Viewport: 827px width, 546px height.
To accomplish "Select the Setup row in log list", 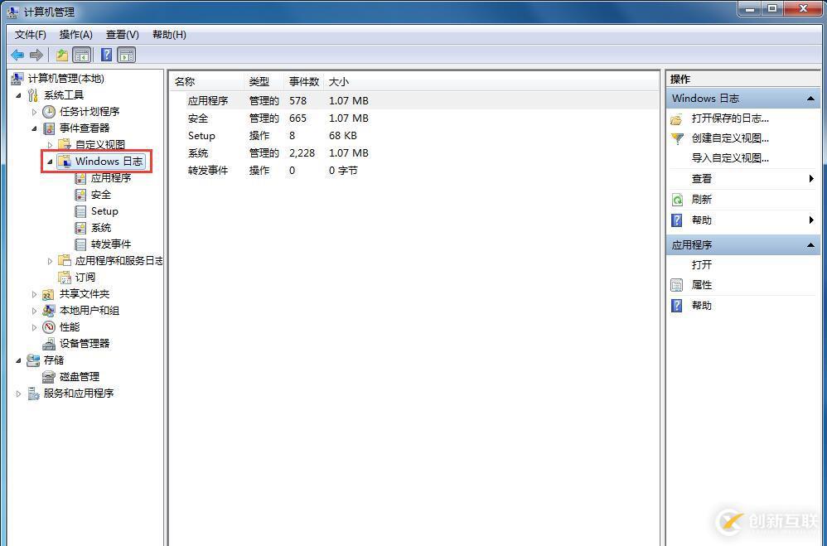I will (414, 136).
